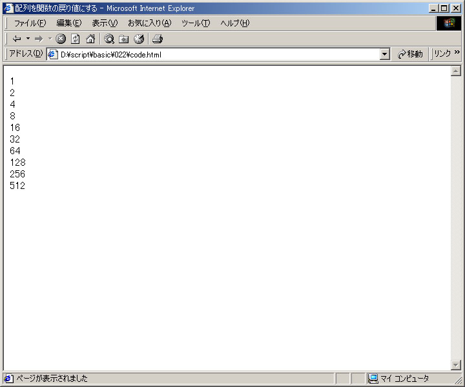Click the アドレス(D) label

point(26,54)
